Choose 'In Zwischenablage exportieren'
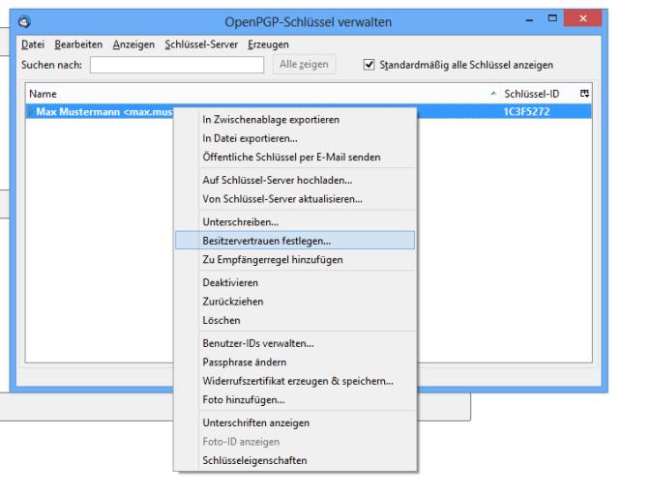The width and height of the screenshot is (650, 493). (295, 120)
